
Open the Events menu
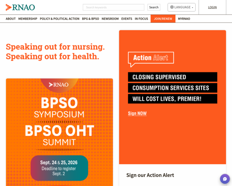[x=127, y=19]
